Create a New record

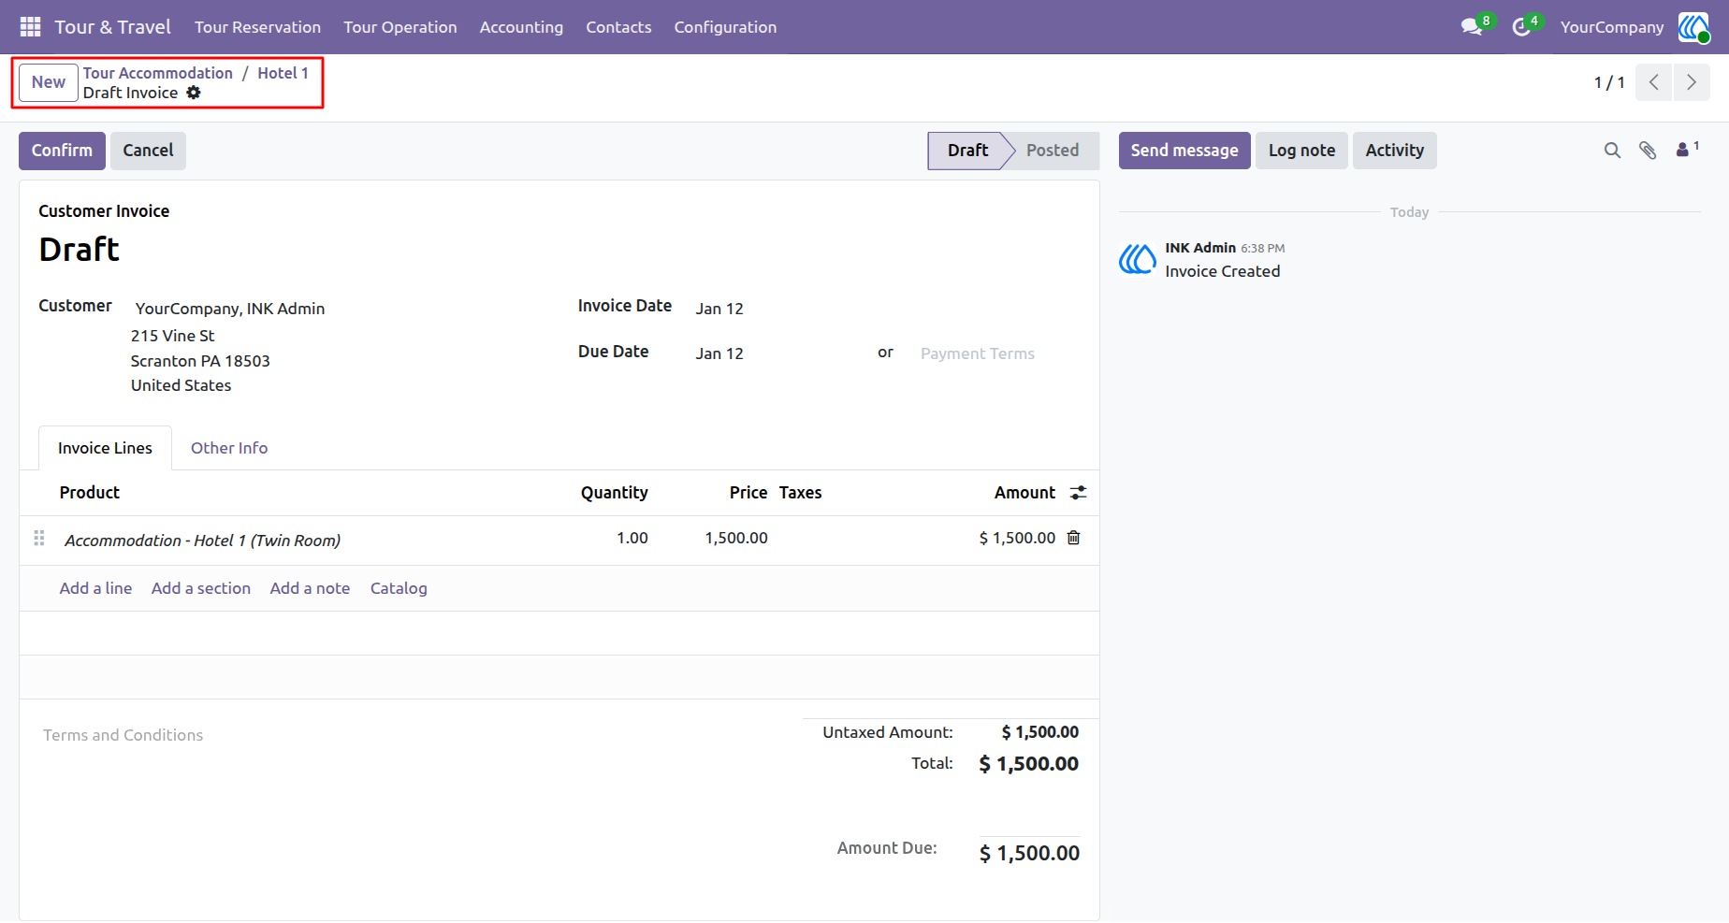[49, 82]
